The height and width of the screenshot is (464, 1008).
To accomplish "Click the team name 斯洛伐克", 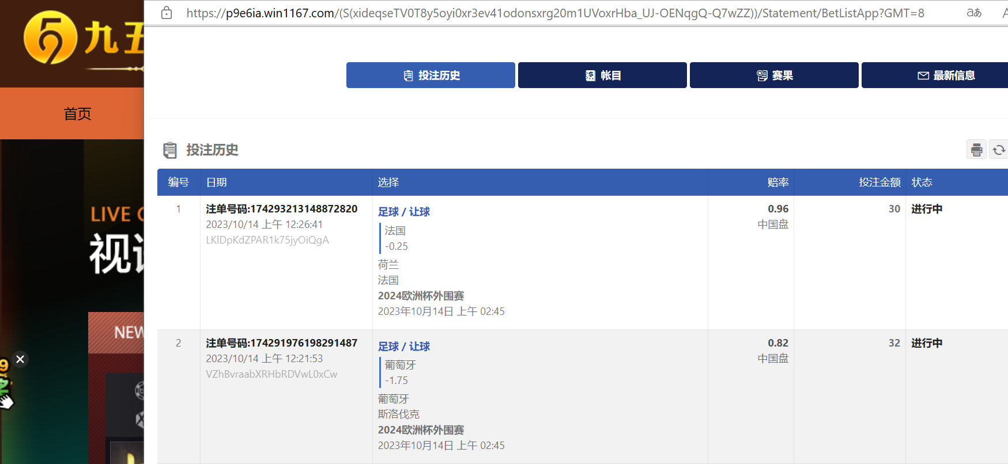I will click(x=399, y=414).
